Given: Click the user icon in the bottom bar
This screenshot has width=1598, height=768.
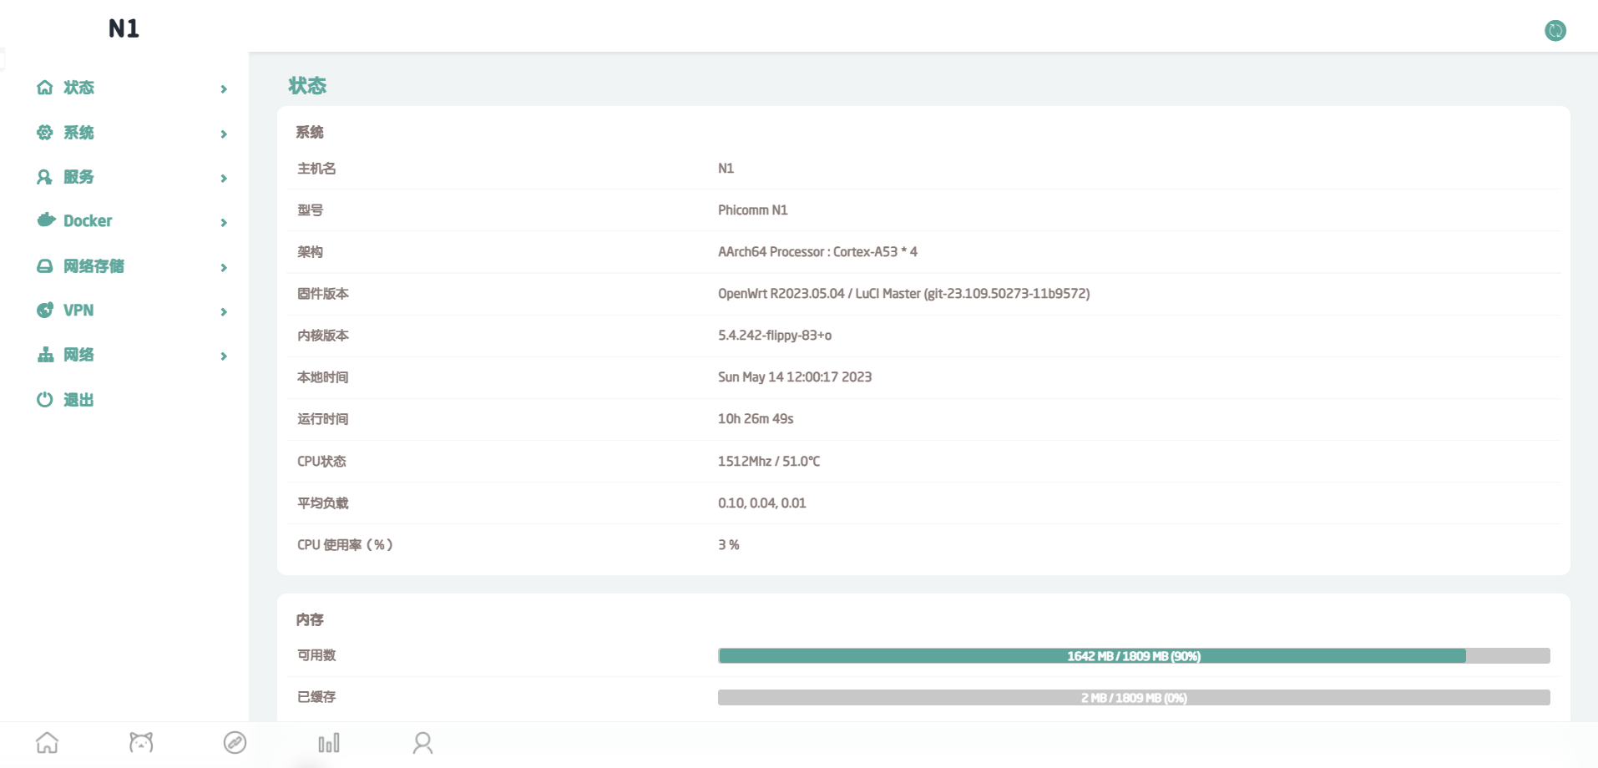Looking at the screenshot, I should [422, 741].
